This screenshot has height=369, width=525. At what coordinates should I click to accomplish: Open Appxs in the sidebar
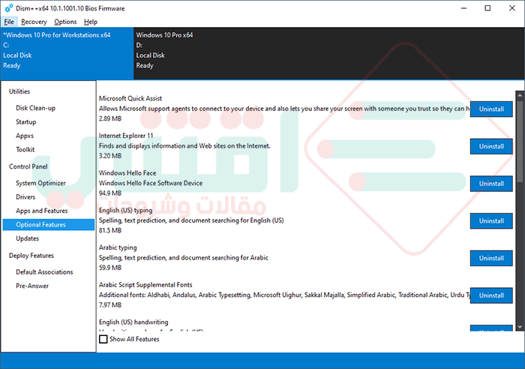point(25,136)
